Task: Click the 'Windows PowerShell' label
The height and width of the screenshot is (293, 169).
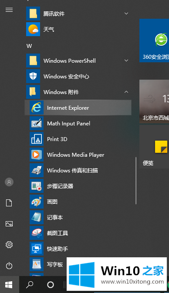Action: [70, 61]
